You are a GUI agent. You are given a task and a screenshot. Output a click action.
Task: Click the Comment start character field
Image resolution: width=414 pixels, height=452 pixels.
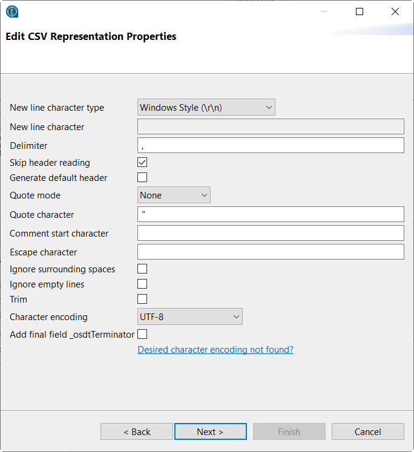[271, 233]
